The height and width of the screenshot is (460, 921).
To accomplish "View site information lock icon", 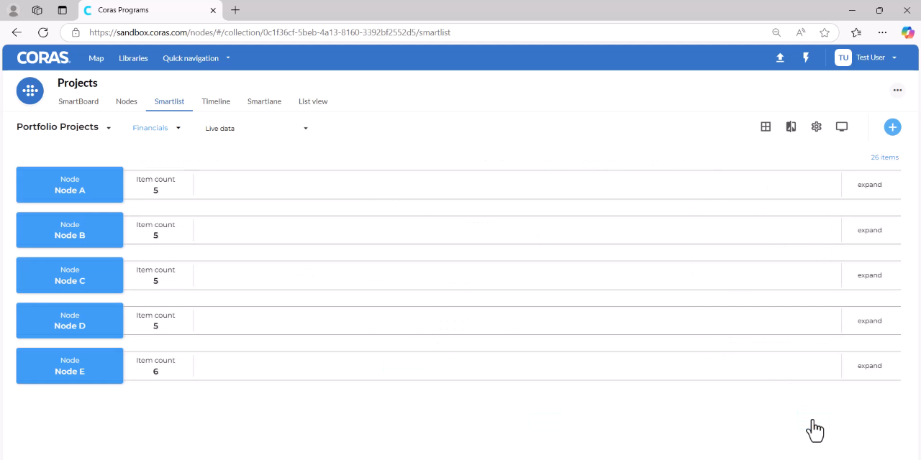I will tap(75, 32).
